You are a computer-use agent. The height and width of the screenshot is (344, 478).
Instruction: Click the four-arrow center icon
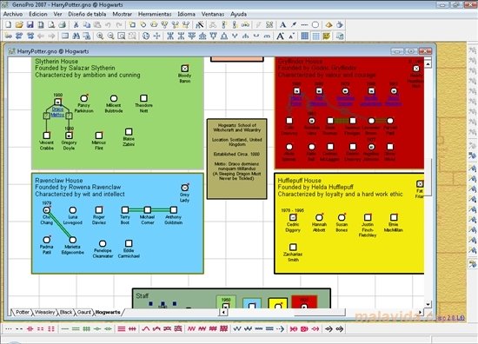[x=156, y=36]
